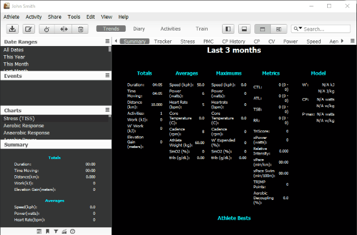Select the Power chart tab

pos(291,42)
